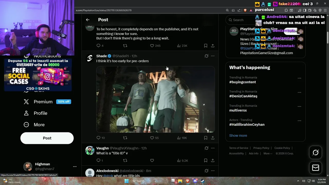The image size is (329, 185).
Task: Open the @grok mention link
Action: click(x=108, y=176)
